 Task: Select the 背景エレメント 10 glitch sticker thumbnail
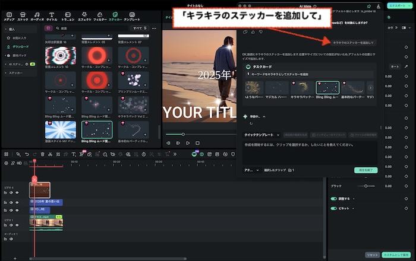point(61,56)
